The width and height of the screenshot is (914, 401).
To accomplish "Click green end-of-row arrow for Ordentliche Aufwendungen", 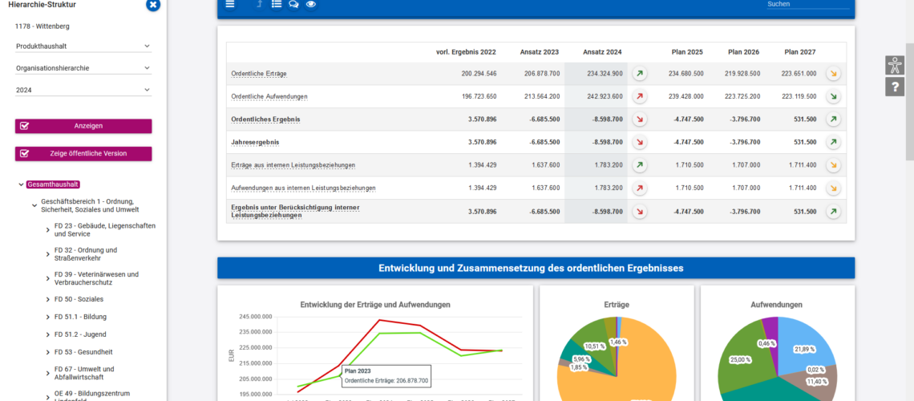I will (834, 97).
